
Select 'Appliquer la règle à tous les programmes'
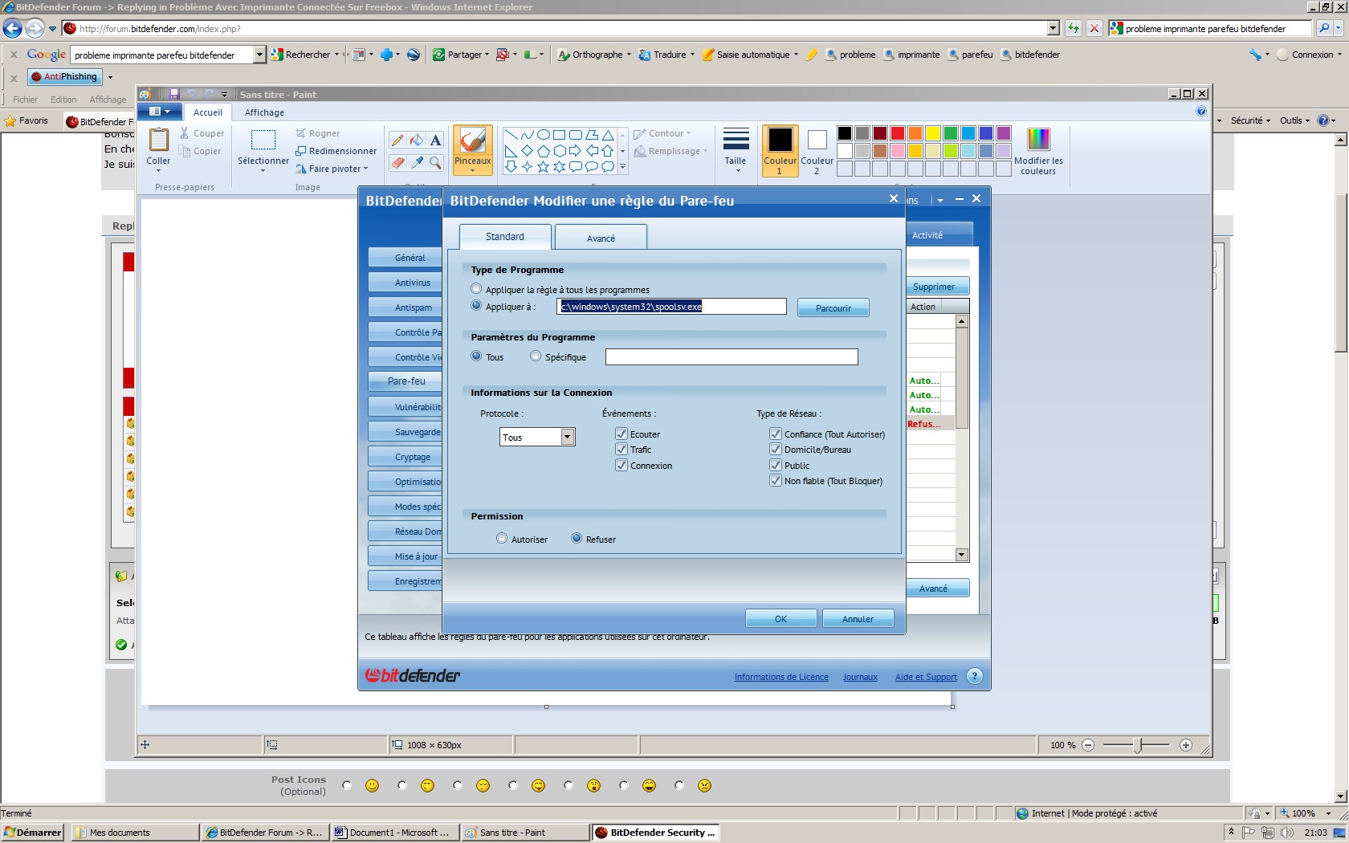click(x=476, y=288)
